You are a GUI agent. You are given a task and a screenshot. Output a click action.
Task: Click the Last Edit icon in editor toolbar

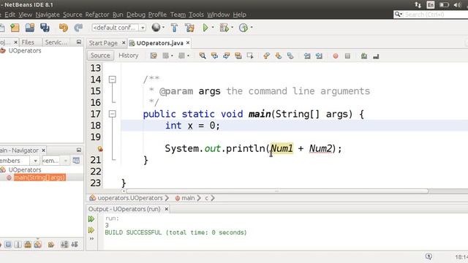tap(154, 56)
